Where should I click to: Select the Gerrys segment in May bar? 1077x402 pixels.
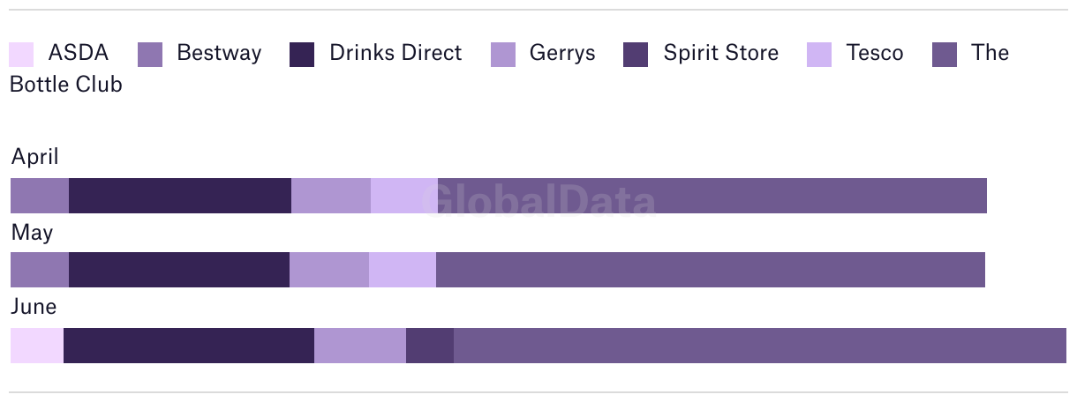click(329, 270)
